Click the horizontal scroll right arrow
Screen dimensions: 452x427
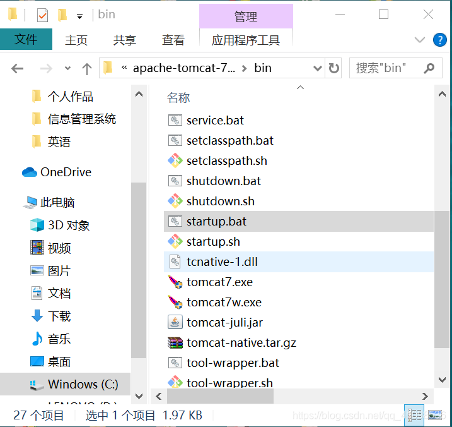pos(425,396)
